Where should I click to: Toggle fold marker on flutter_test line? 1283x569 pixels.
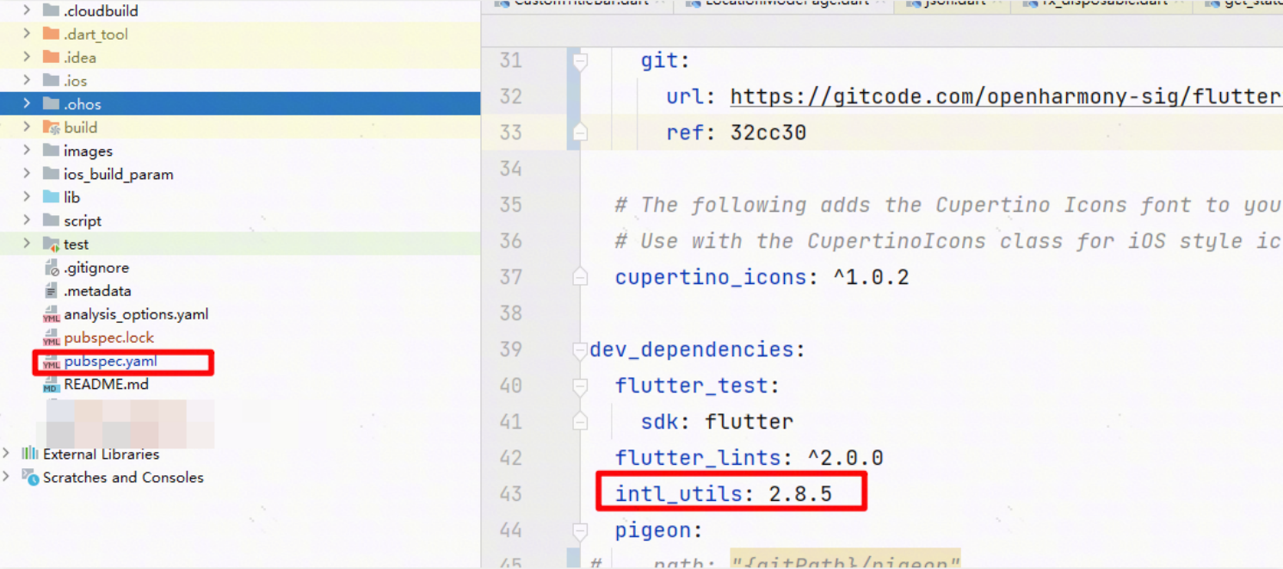(x=580, y=387)
